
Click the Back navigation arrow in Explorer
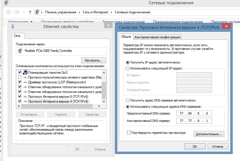coord(9,12)
